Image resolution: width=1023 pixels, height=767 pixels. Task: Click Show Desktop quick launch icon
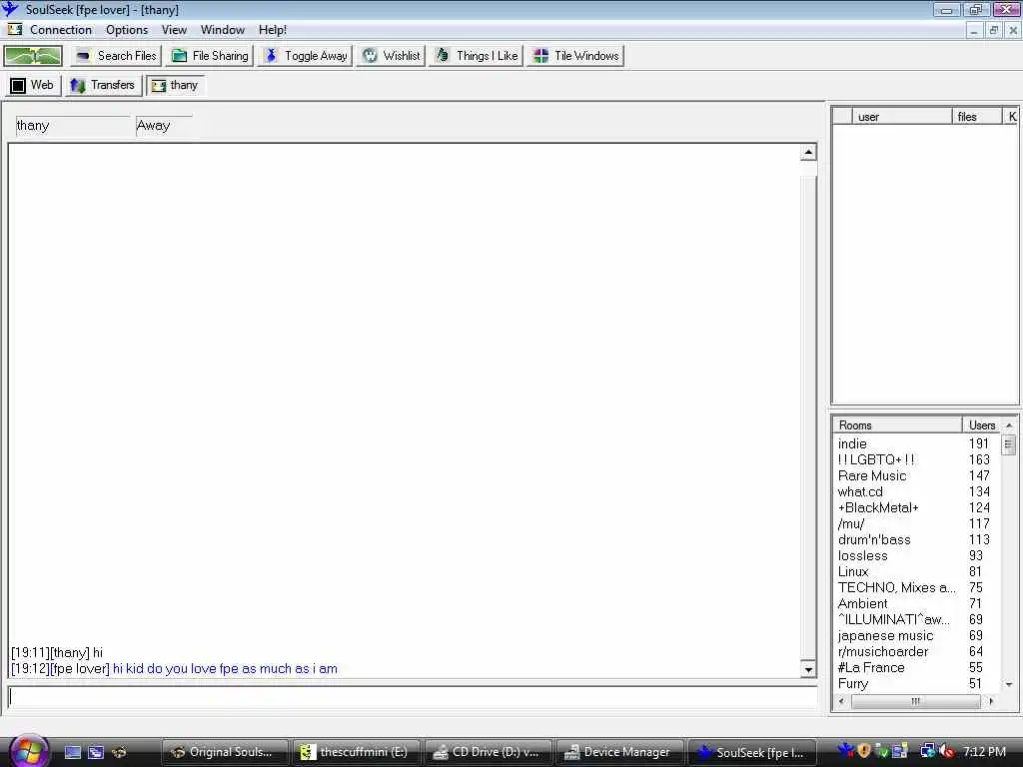(73, 753)
